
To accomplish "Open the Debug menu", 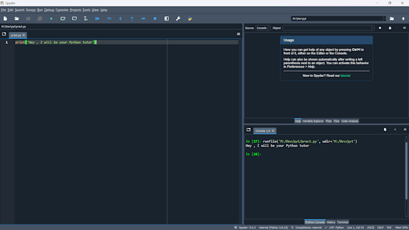I will pyautogui.click(x=49, y=10).
